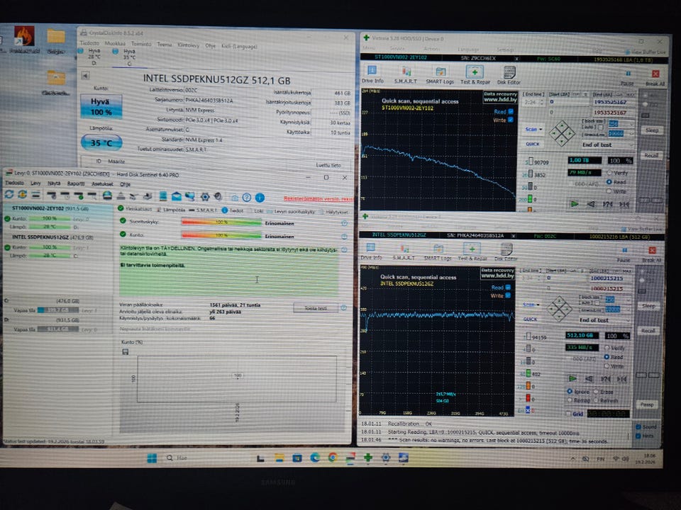Click the save icon above Kunto graph

[125, 352]
